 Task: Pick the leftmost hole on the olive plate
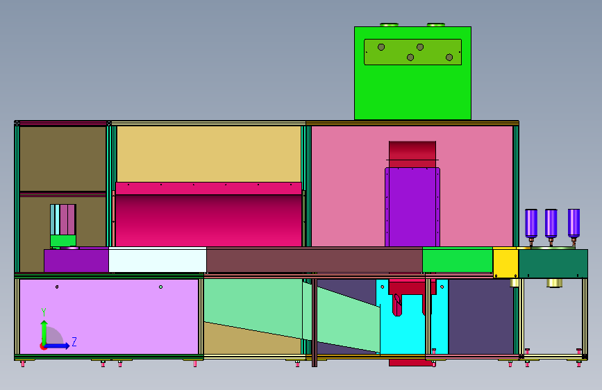(x=381, y=46)
